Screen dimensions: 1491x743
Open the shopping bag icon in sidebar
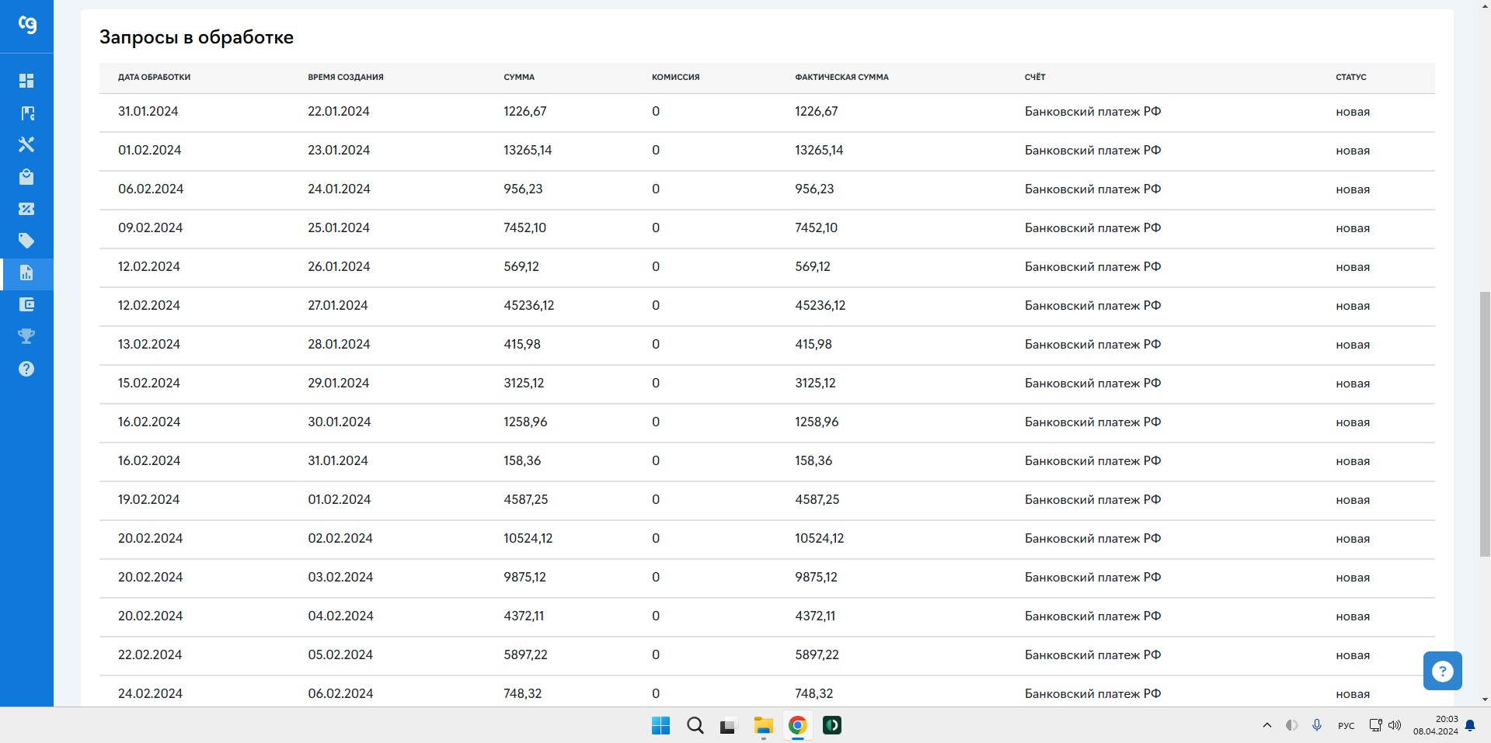(x=26, y=177)
